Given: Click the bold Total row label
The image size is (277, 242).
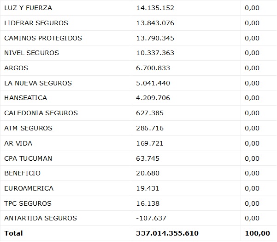Looking at the screenshot, I should (x=13, y=233).
